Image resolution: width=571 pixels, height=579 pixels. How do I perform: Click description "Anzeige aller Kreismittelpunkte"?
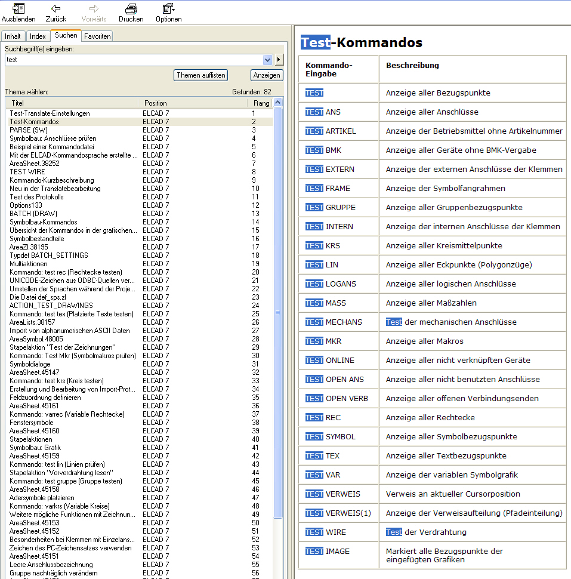(x=444, y=245)
